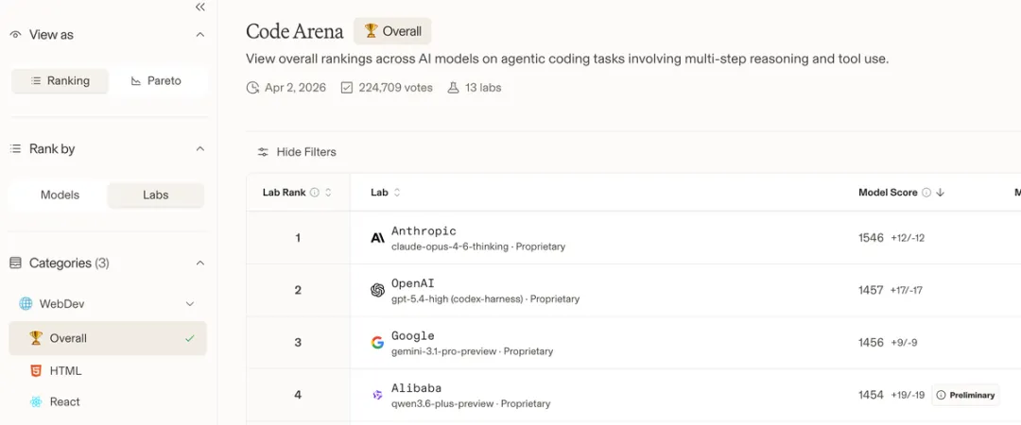The height and width of the screenshot is (425, 1021).
Task: Open the OpenAI lab link
Action: point(412,283)
